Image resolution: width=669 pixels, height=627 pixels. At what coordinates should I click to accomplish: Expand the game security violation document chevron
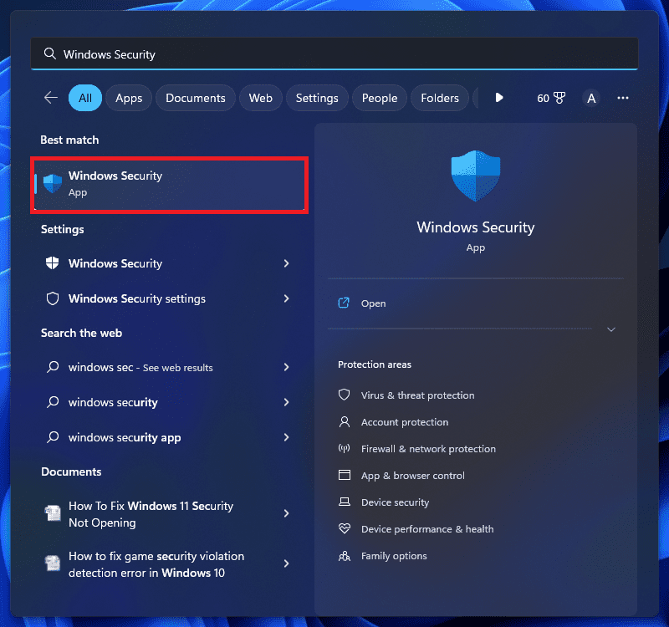(286, 563)
